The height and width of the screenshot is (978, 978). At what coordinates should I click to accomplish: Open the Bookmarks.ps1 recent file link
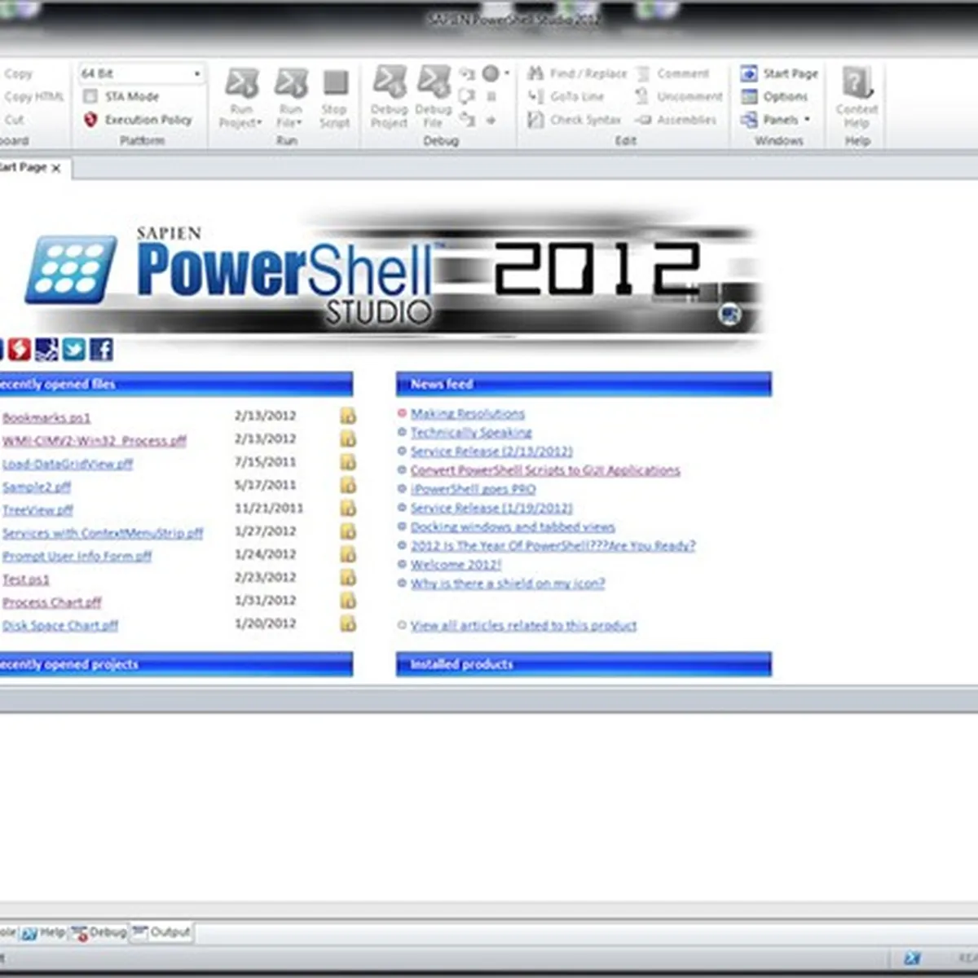46,417
